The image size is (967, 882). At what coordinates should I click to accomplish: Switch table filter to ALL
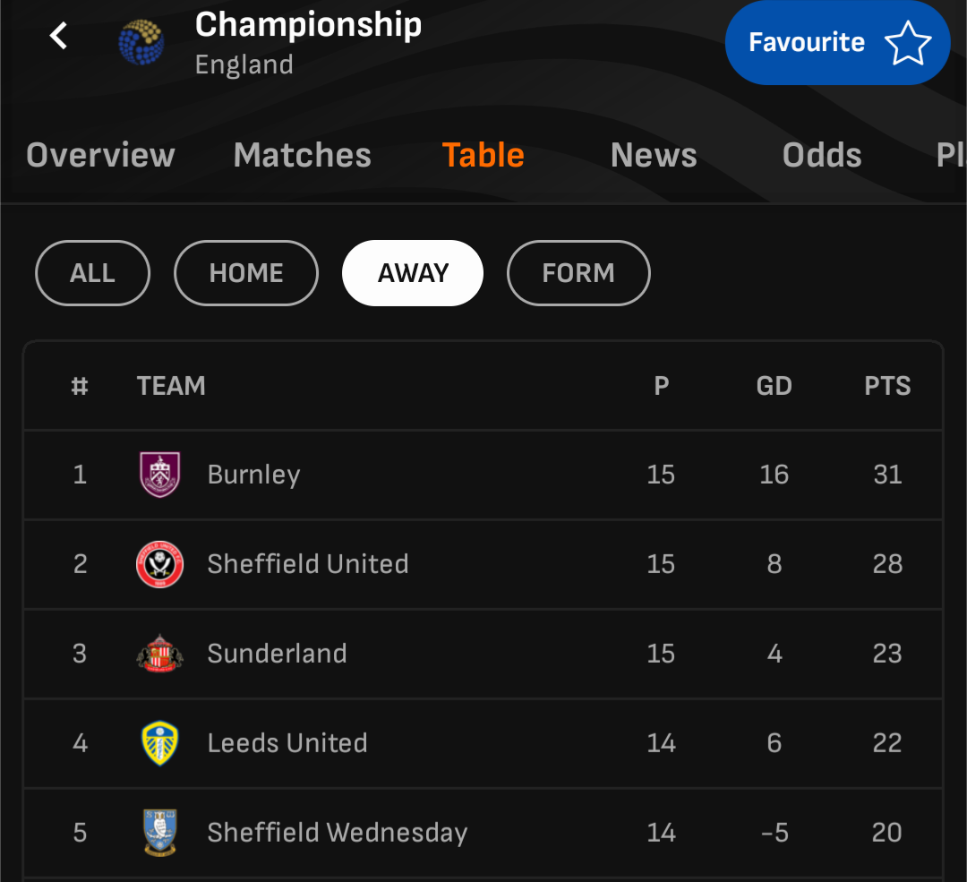(x=92, y=273)
